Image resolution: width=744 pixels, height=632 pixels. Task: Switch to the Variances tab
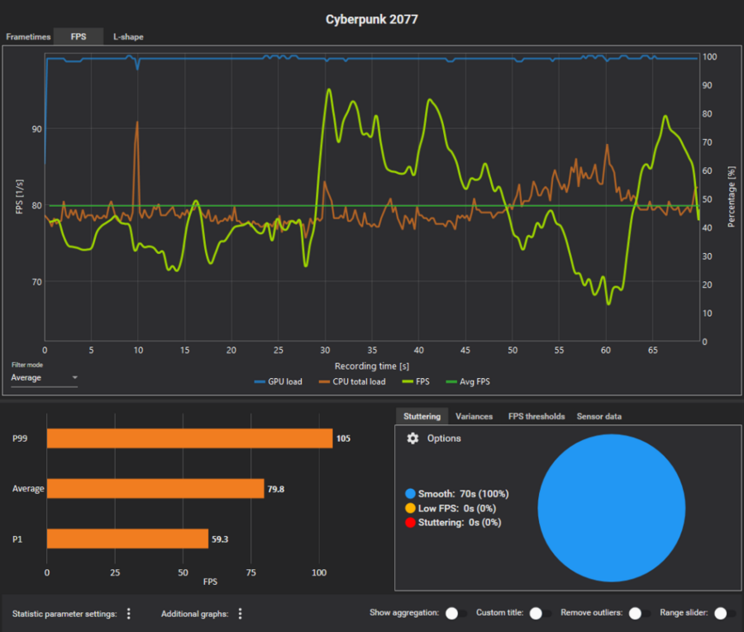point(474,416)
